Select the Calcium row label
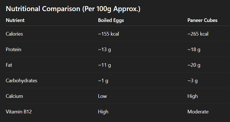230x122 pixels. [14, 96]
